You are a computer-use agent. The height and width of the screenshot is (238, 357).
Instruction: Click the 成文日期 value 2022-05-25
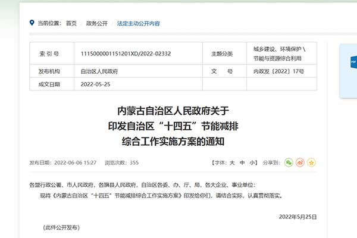(95, 84)
